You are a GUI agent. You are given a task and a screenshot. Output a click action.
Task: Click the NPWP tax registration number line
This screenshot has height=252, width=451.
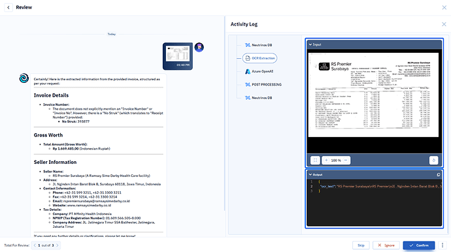tap(97, 218)
